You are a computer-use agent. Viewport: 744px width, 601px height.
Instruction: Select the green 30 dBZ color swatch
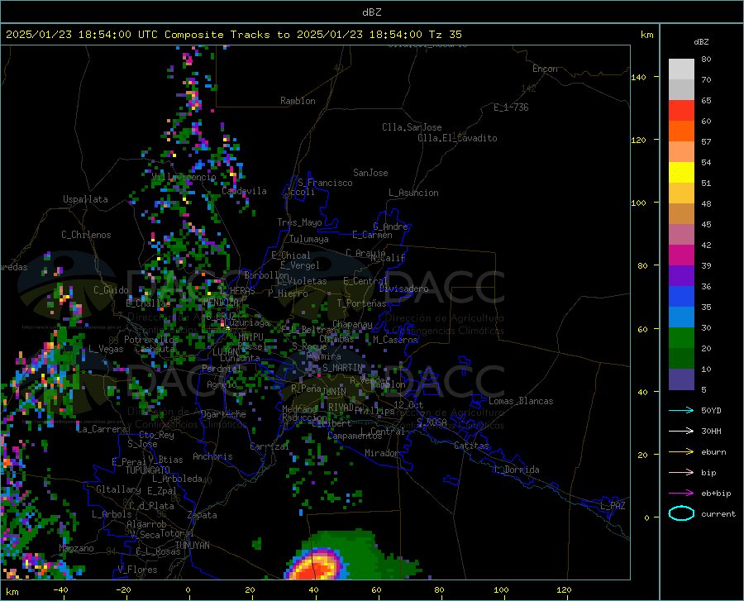point(681,338)
